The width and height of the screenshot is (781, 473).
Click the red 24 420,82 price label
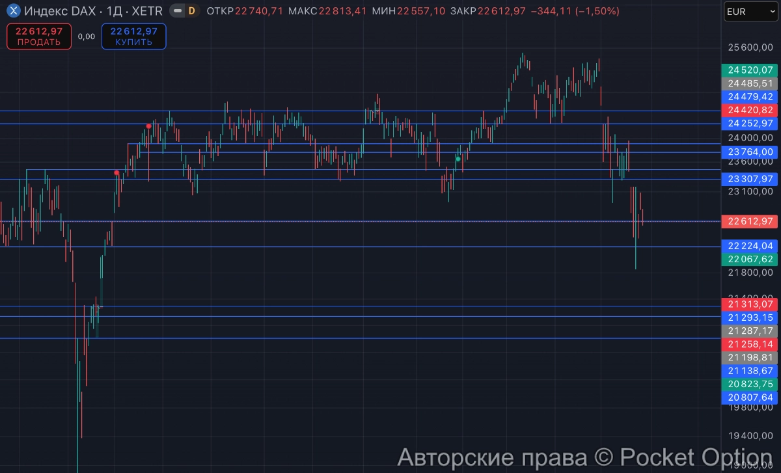(750, 110)
